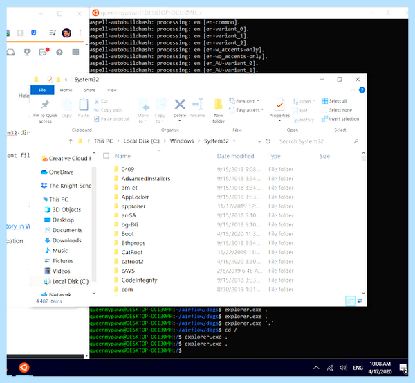
Task: Go up one folder level arrow
Action: [71, 141]
